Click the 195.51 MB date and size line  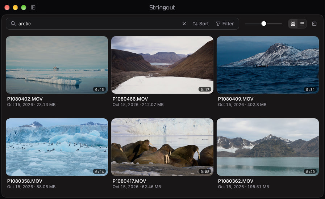point(243,187)
